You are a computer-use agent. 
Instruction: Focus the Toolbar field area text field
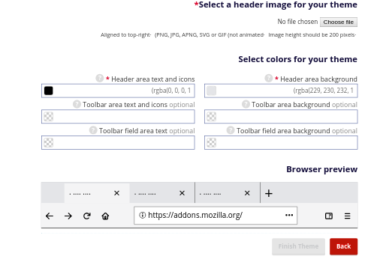(118, 143)
